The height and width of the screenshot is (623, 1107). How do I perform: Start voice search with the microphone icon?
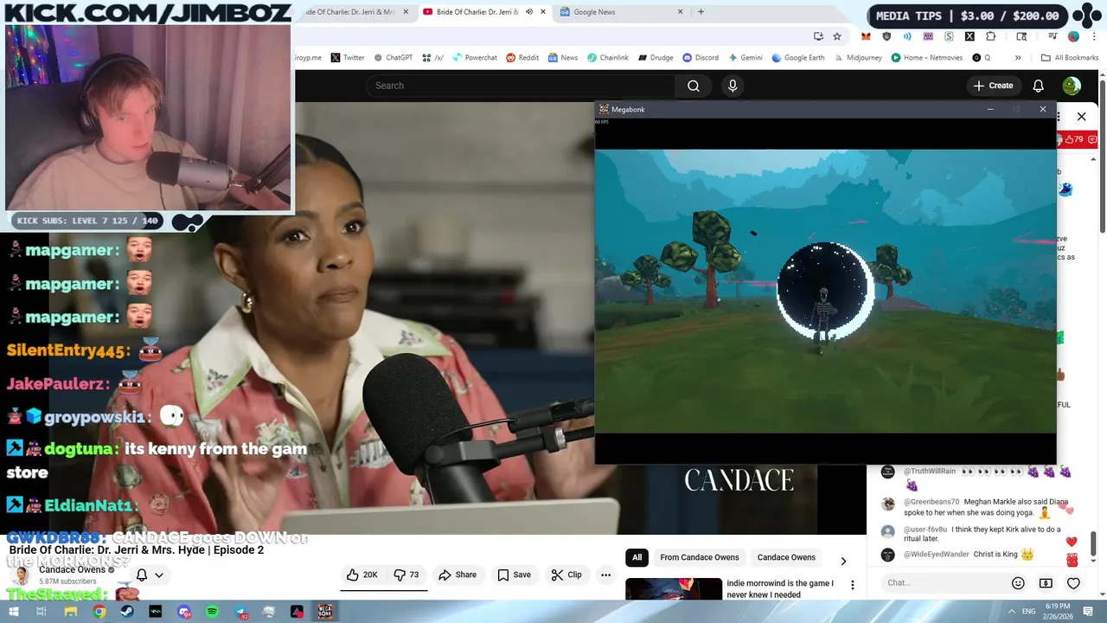click(733, 86)
